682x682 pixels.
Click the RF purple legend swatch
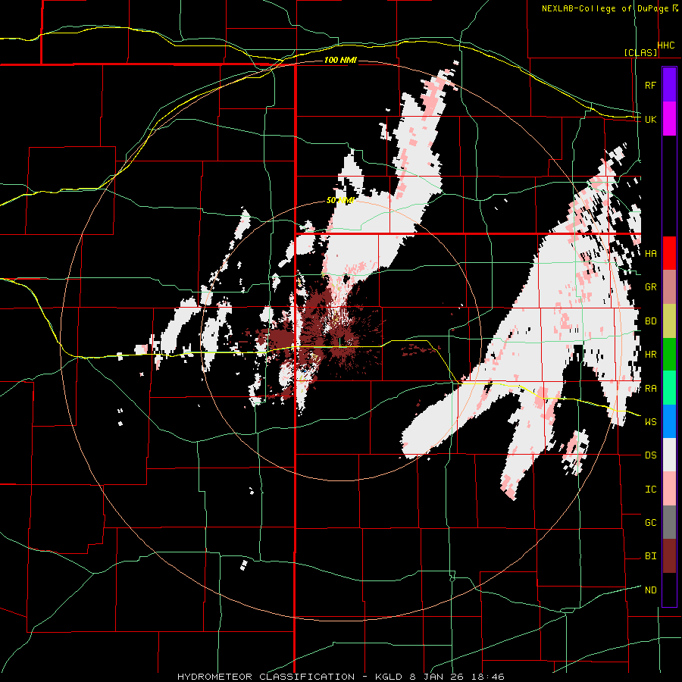(x=669, y=85)
